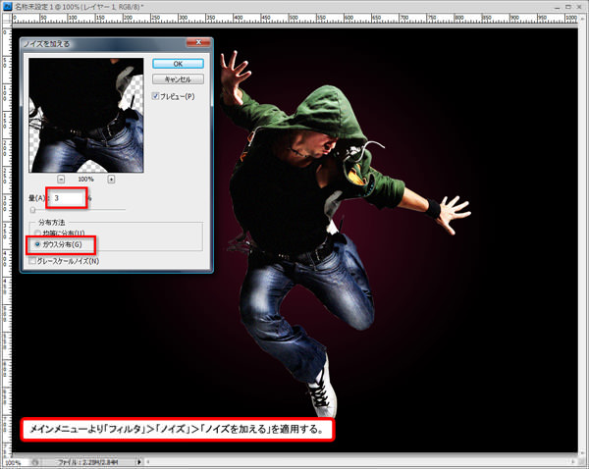This screenshot has width=589, height=469.
Task: Click the status bar zoom percentage field
Action: (x=14, y=462)
